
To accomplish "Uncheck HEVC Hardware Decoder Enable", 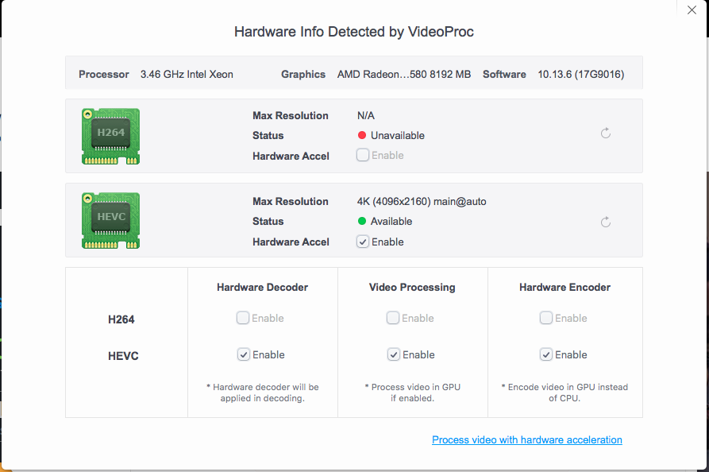I will coord(243,354).
